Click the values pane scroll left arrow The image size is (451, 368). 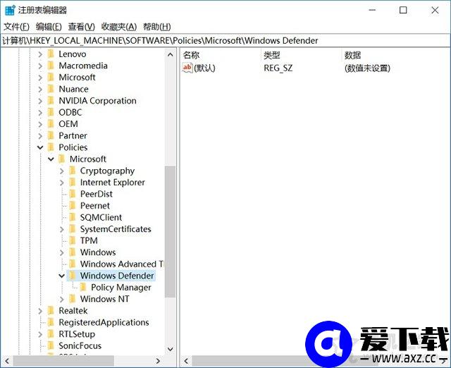tap(186, 361)
